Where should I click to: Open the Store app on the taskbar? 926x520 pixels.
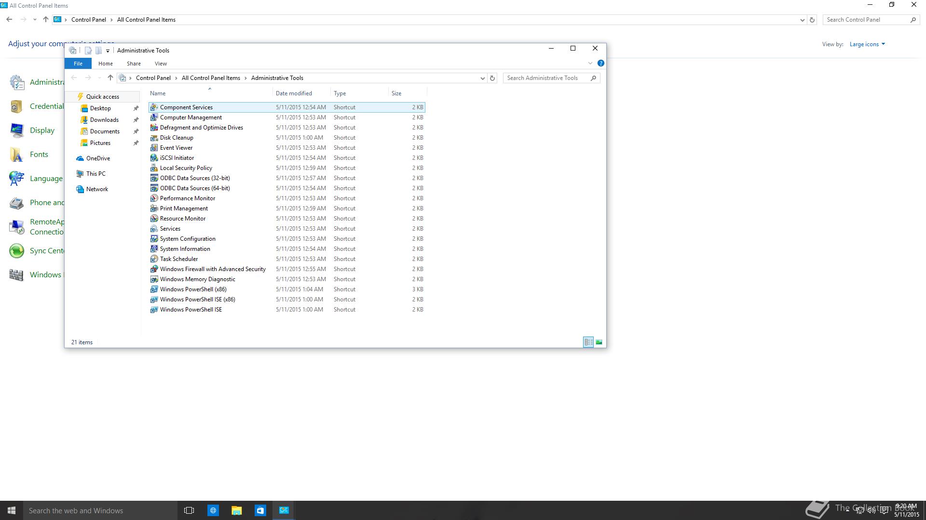[x=260, y=510]
